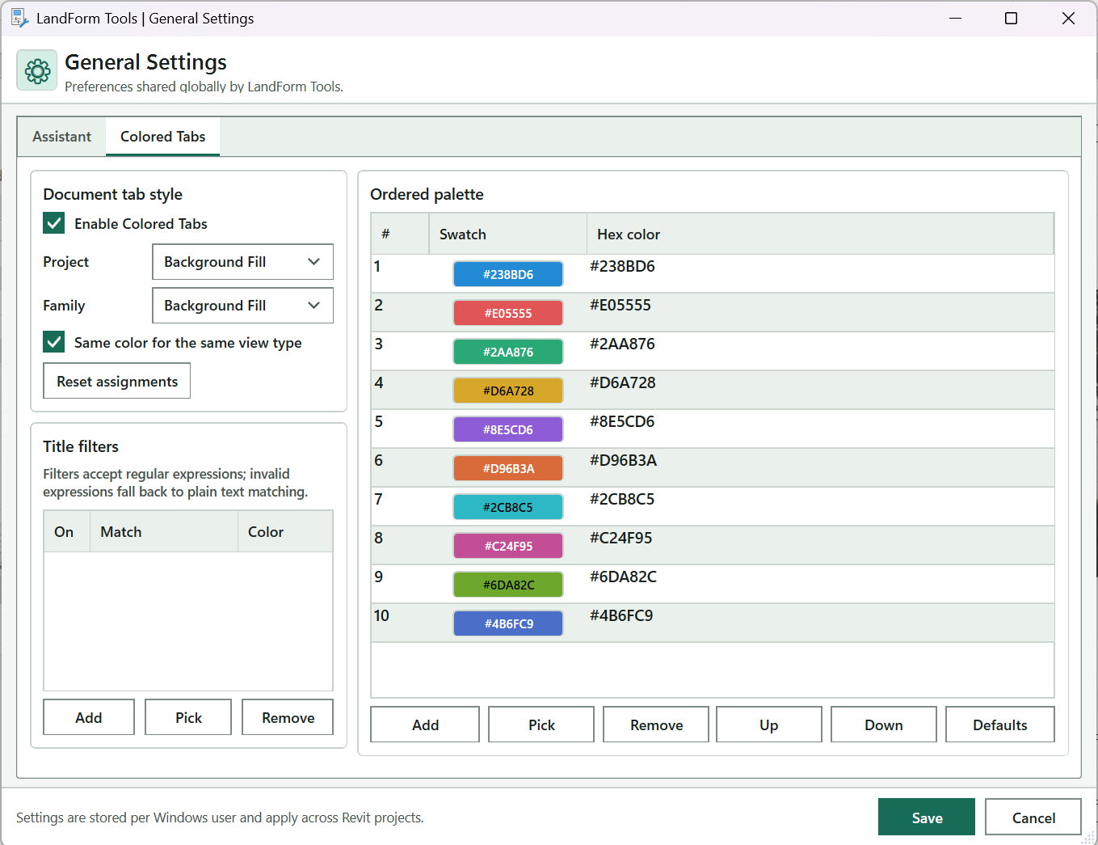
Task: Select the Colored Tabs tab
Action: pos(163,137)
